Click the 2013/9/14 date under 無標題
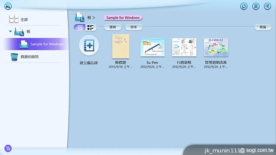Image resolution: width=276 pixels, height=155 pixels. pos(120,67)
